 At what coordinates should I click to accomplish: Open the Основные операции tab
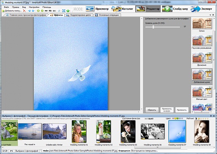point(107,15)
